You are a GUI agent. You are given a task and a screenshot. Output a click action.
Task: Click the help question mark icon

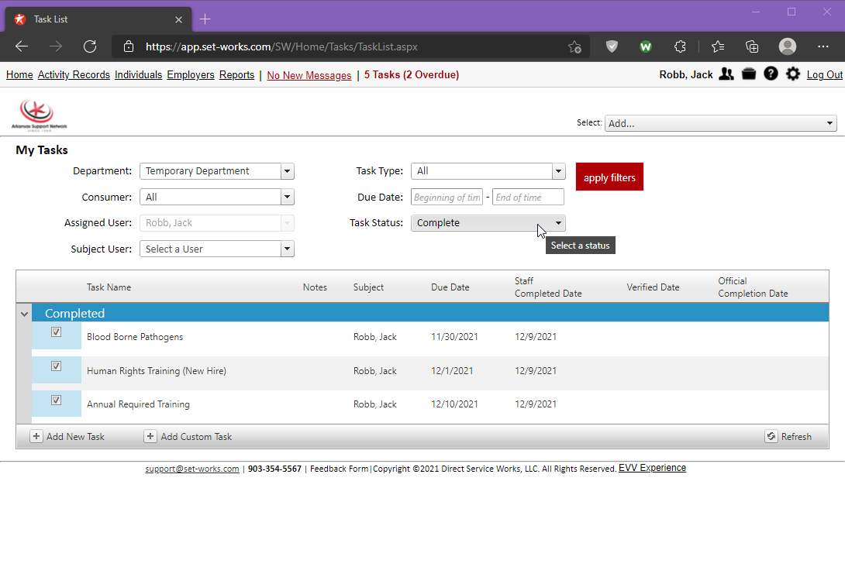771,74
